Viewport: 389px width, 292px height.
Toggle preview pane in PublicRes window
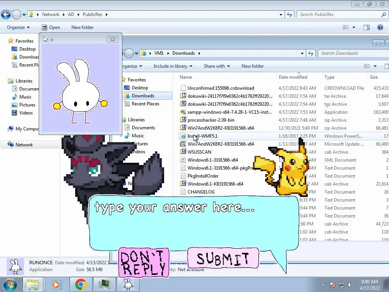(x=367, y=27)
